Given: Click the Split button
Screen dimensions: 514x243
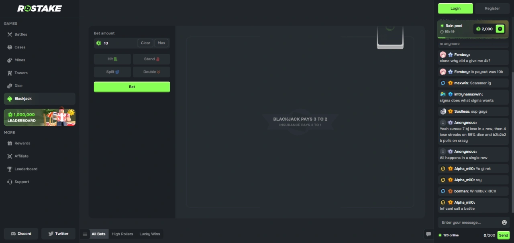Looking at the screenshot, I should pyautogui.click(x=112, y=72).
